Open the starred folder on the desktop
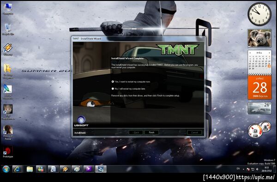 pyautogui.click(x=8, y=71)
